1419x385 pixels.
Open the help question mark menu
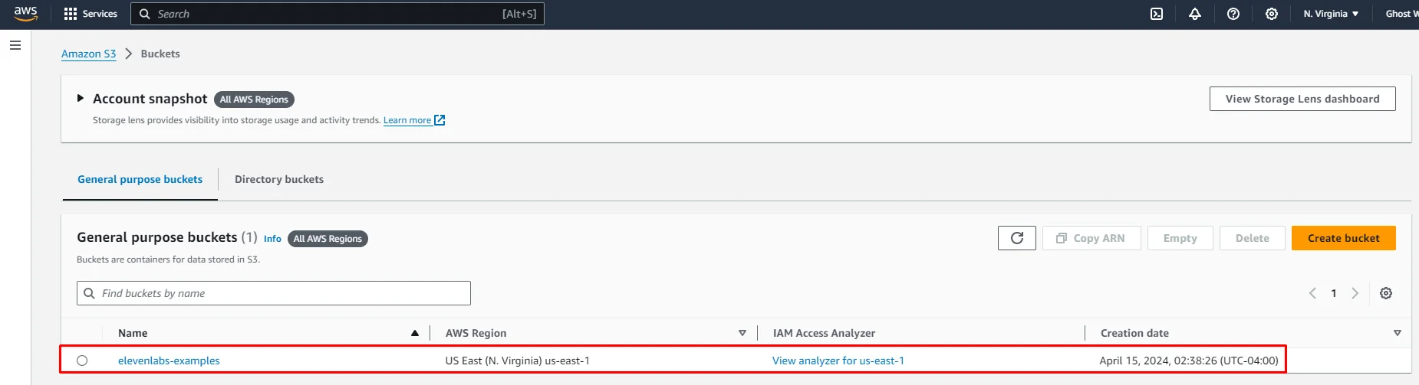point(1233,14)
